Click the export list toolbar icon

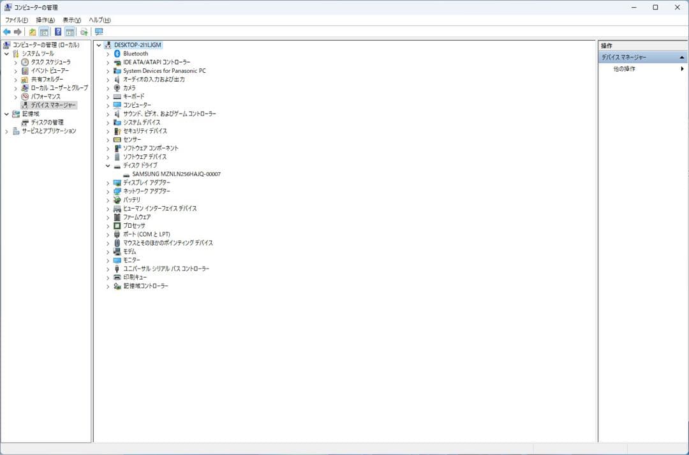84,31
